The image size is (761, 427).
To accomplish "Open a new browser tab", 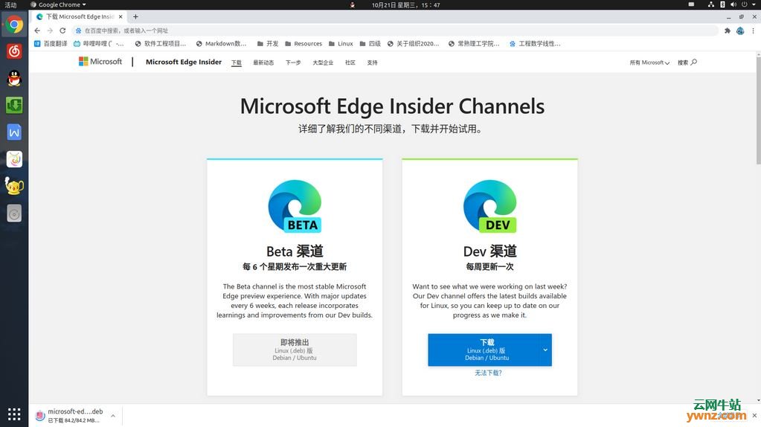I will click(x=135, y=16).
